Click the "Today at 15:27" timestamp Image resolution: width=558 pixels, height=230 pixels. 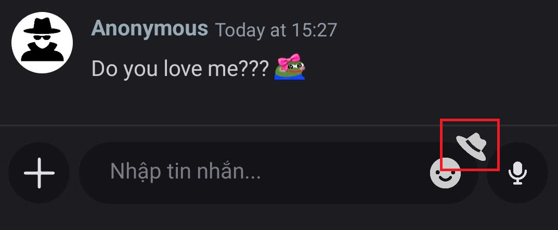point(276,30)
